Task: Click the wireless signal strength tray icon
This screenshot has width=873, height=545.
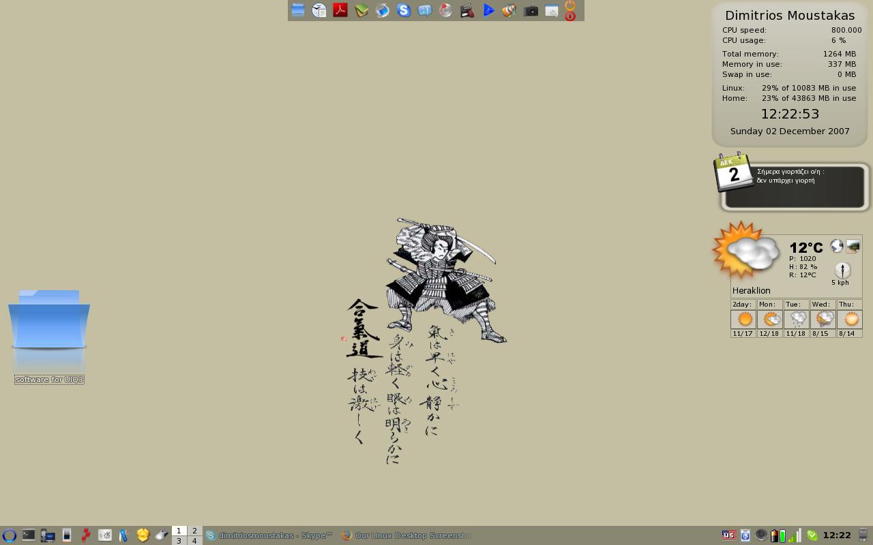Action: pos(795,535)
